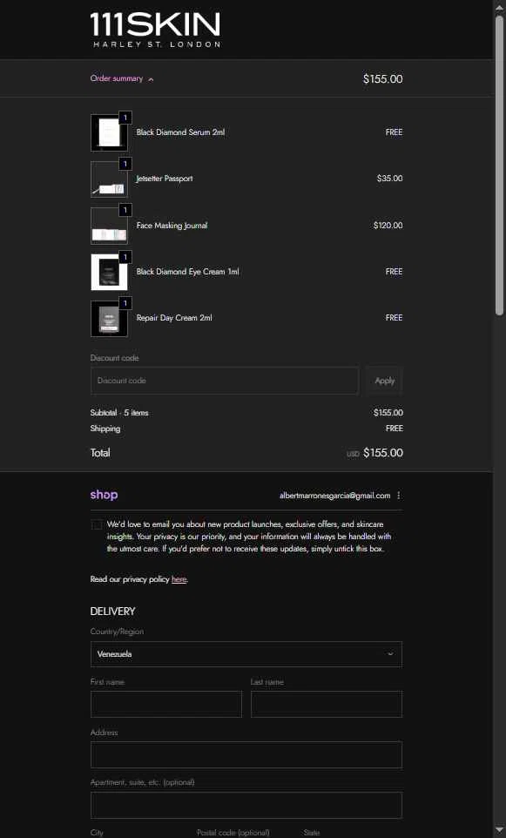The image size is (506, 838).
Task: Click the Shop Pay logo
Action: pyautogui.click(x=105, y=495)
